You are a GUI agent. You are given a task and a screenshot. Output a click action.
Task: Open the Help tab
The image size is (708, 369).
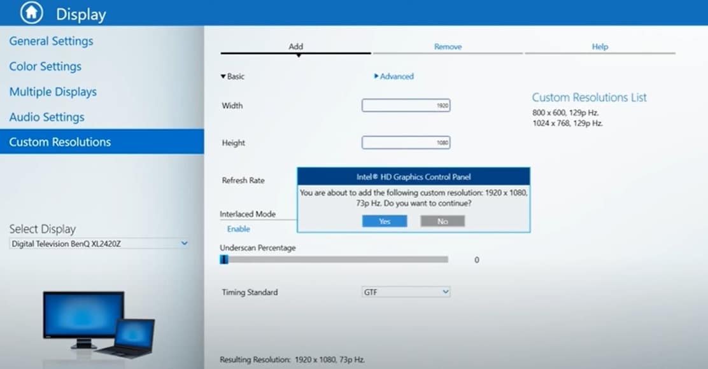[x=600, y=47]
